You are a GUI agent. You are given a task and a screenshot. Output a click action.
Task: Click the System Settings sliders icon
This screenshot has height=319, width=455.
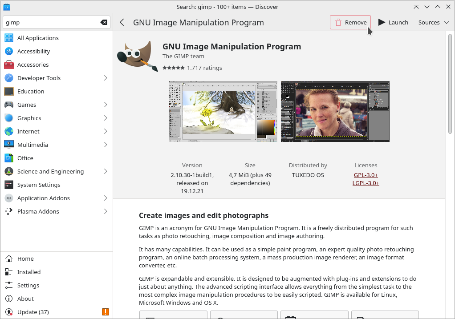point(9,185)
